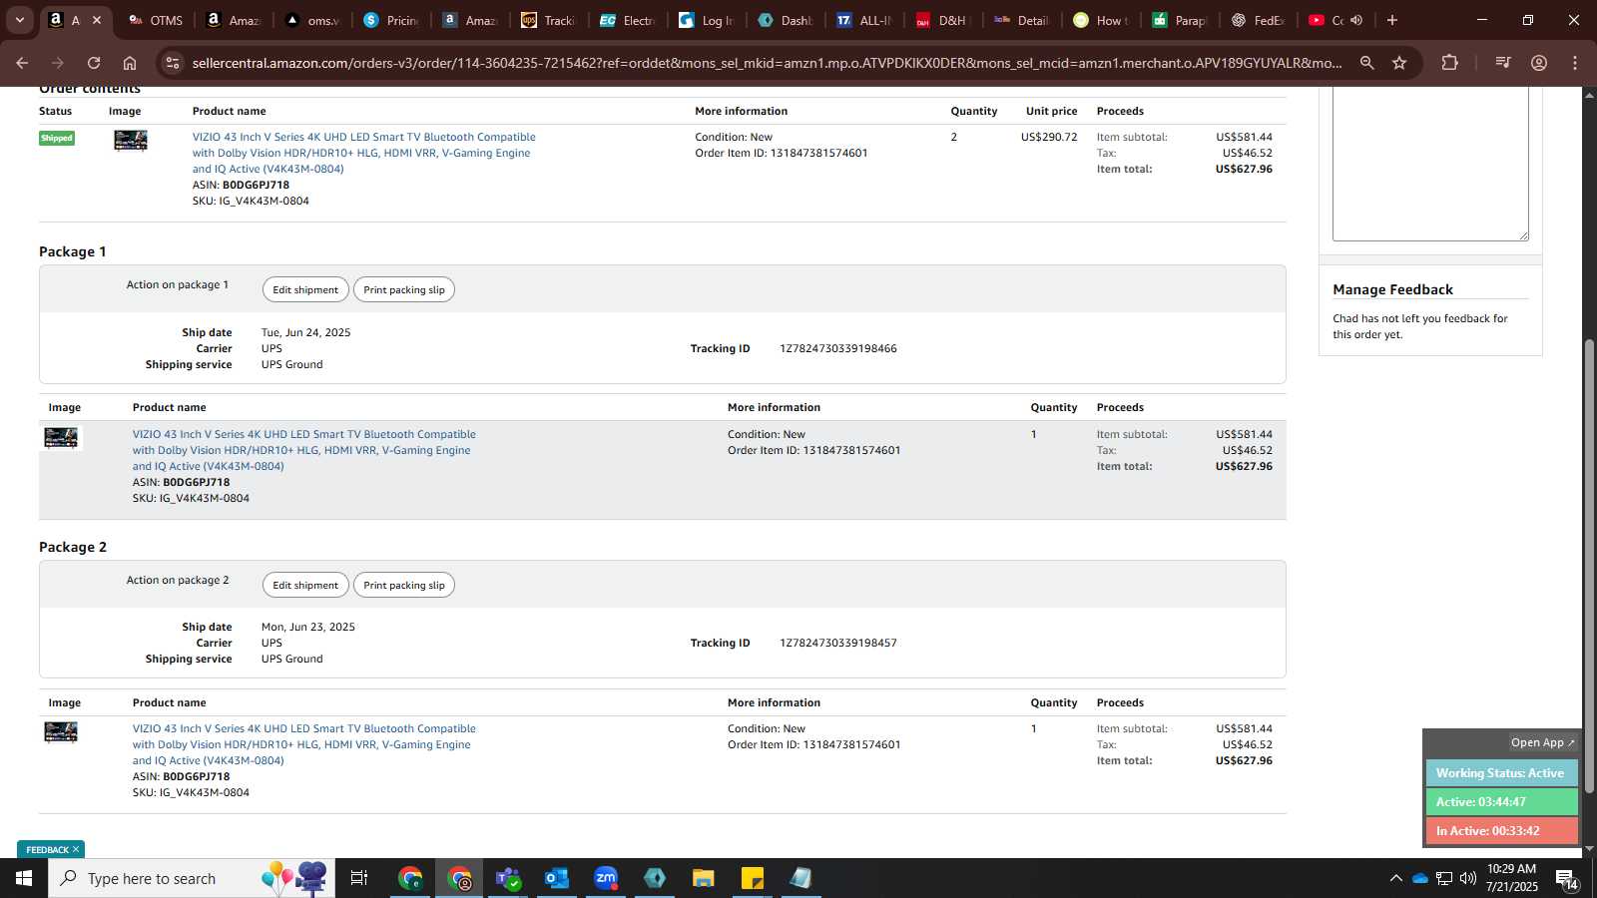
Task: Click Edit shipment for package 1
Action: 305,289
